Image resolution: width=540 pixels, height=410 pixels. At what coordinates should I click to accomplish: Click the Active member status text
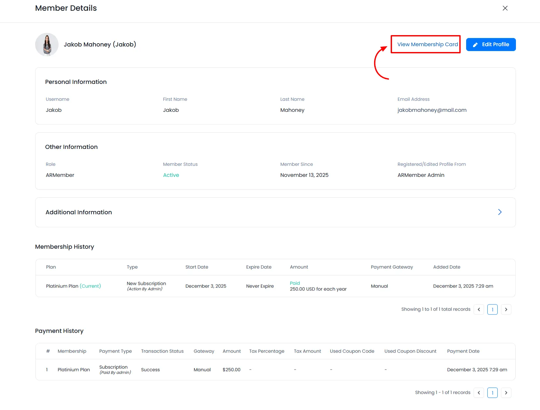click(x=171, y=175)
